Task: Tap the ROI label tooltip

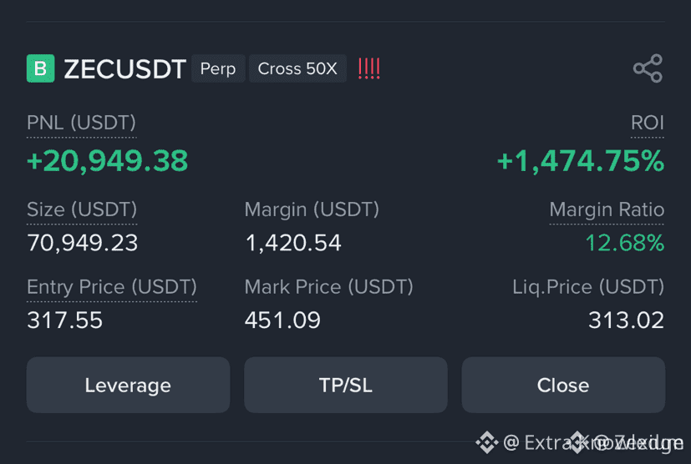Action: [x=647, y=123]
